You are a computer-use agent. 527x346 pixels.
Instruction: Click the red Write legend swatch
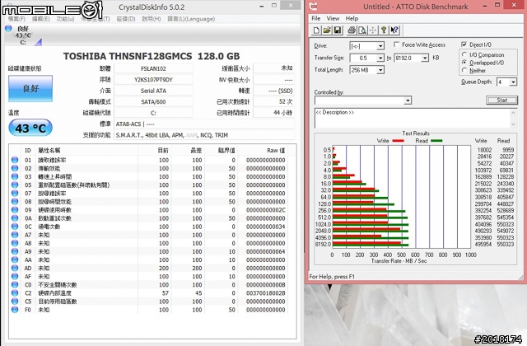click(398, 141)
